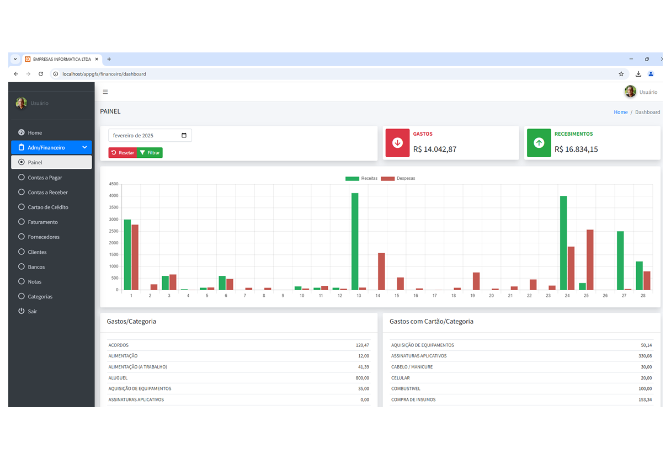The image size is (671, 459).
Task: Click the Sair power icon
Action: 22,311
